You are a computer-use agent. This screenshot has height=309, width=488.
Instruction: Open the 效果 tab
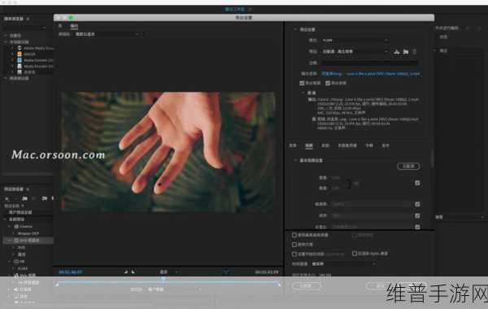tap(293, 146)
